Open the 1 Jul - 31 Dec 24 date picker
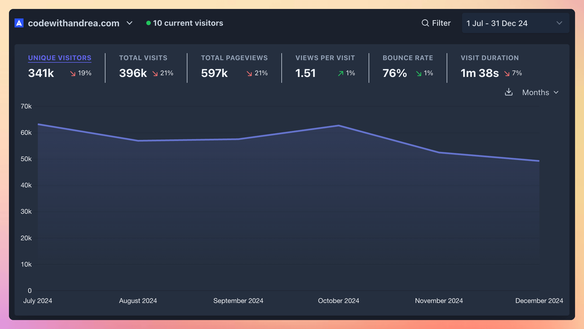This screenshot has height=329, width=584. coord(515,23)
